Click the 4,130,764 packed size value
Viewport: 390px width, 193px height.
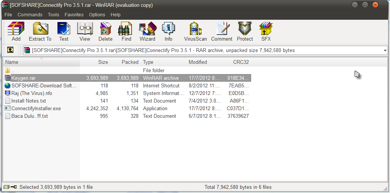coord(127,109)
